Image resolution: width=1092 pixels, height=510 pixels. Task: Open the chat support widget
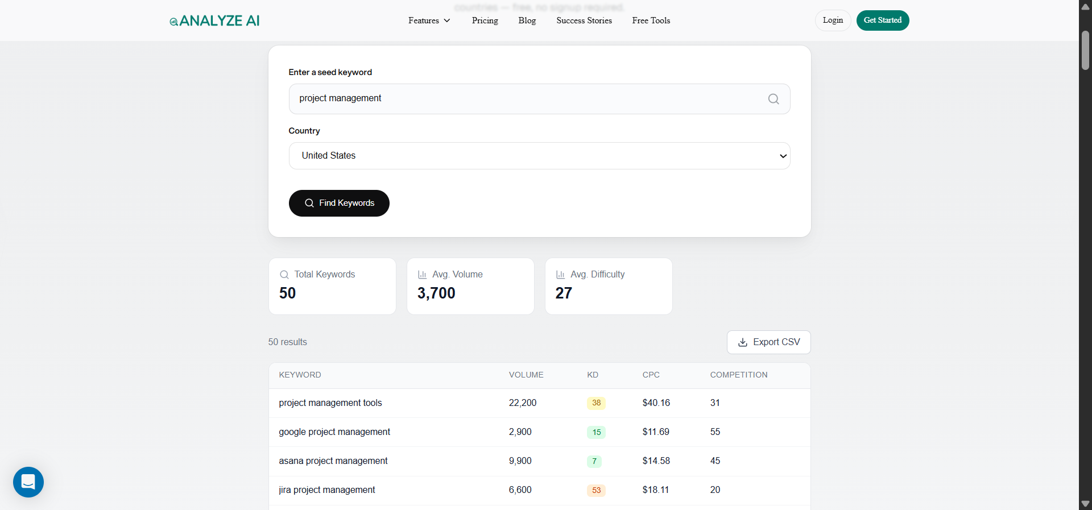(x=28, y=482)
